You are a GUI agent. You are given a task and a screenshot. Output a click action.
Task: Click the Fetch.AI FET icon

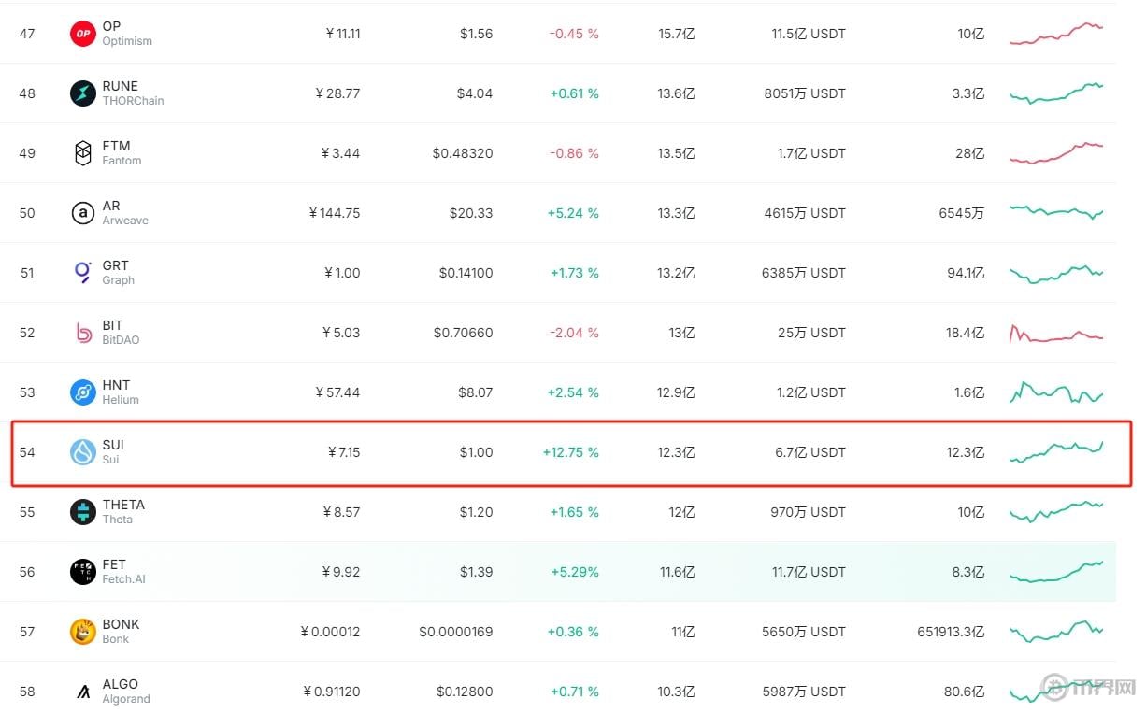[83, 572]
